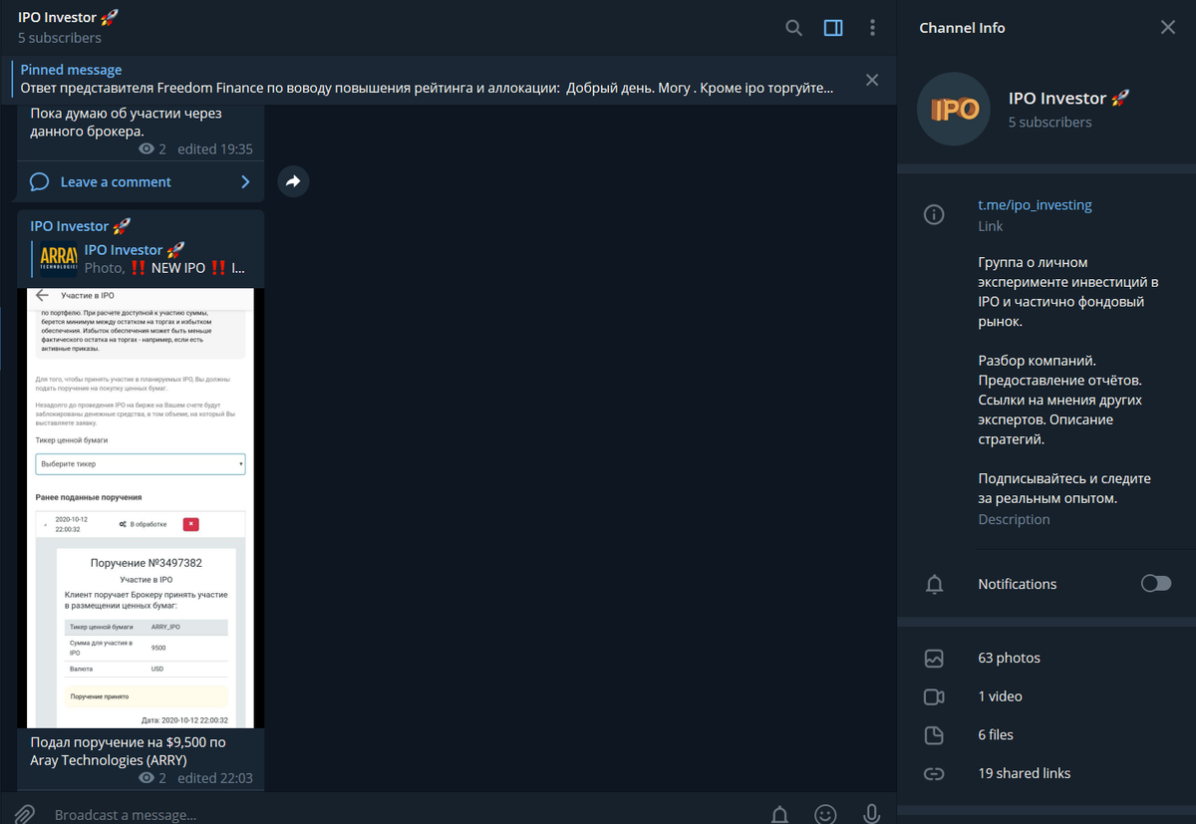1196x824 pixels.
Task: Click the forward arrow share button
Action: tap(293, 181)
